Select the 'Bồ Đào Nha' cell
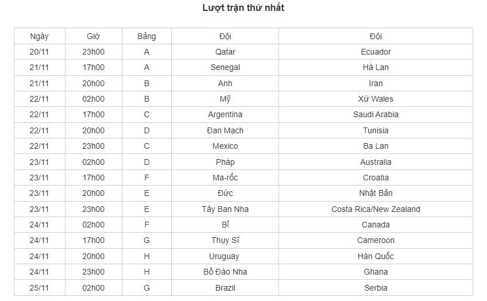Screen dimensions: 487x301 (x=225, y=272)
